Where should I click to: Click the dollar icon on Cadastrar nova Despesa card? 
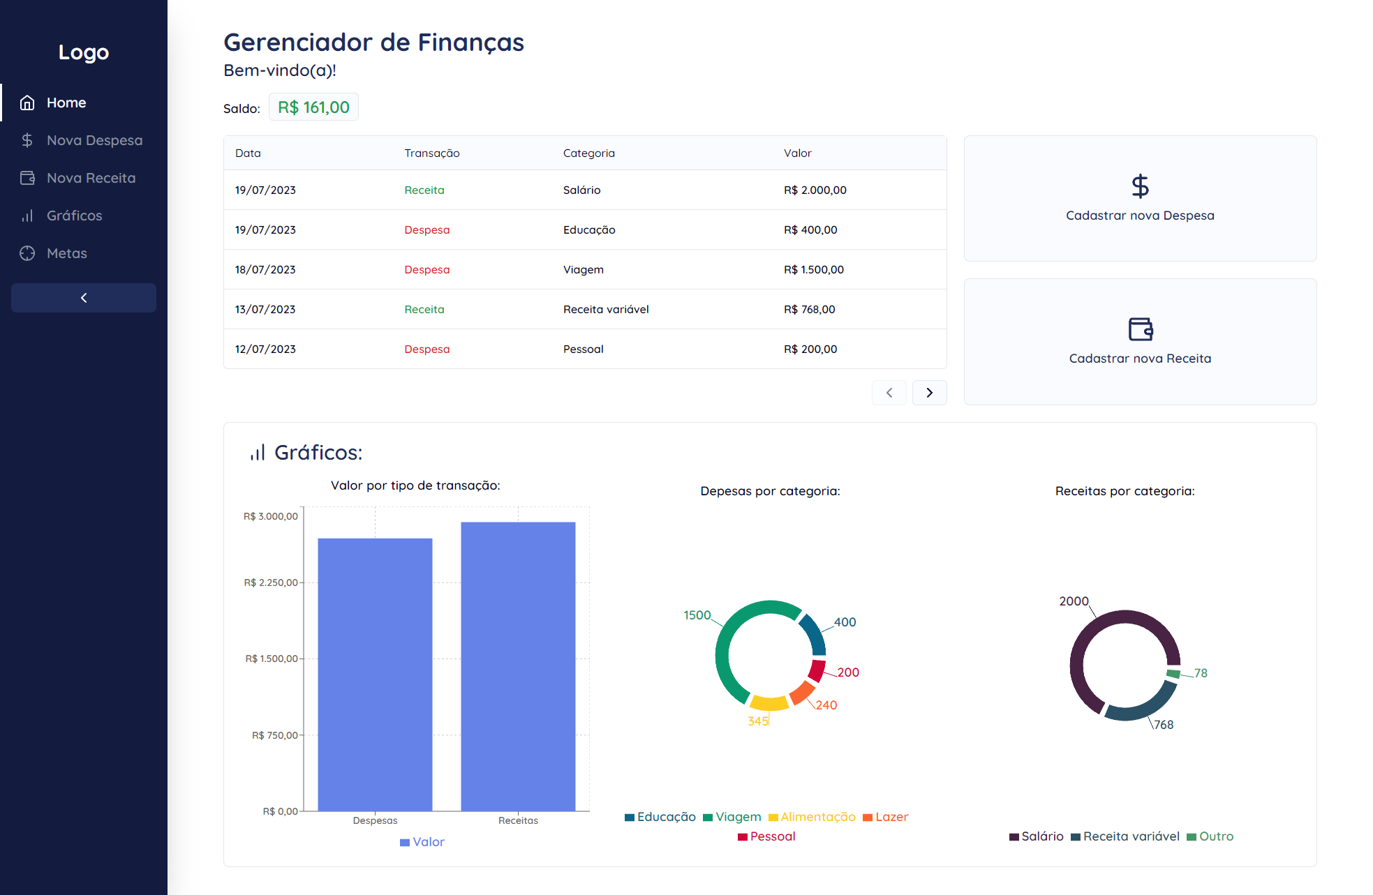[1140, 186]
